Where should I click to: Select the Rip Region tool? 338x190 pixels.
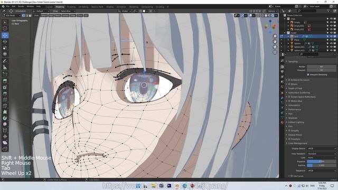click(x=5, y=149)
